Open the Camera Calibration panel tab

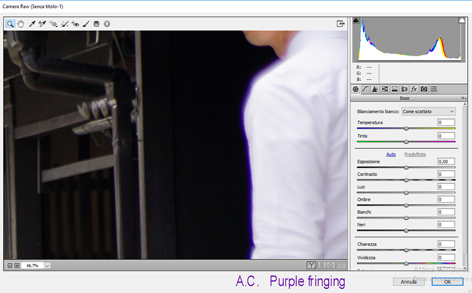424,89
